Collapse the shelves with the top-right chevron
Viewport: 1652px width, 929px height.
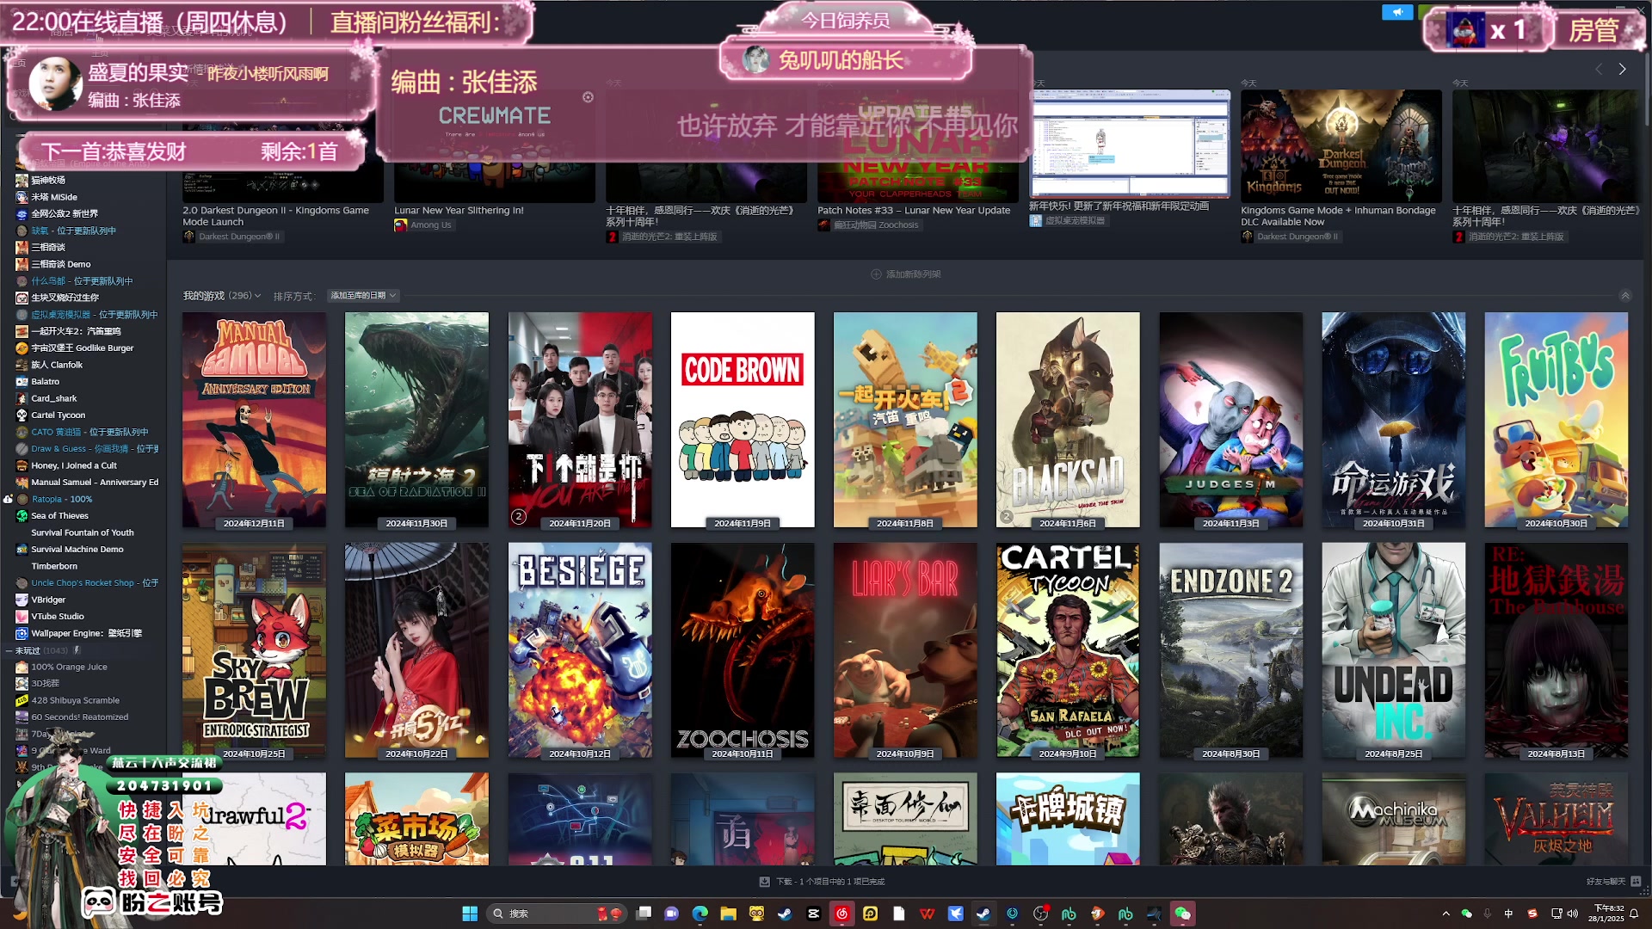(x=1625, y=296)
